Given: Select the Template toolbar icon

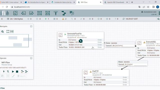Looking at the screenshot, I should click(x=64, y=13).
